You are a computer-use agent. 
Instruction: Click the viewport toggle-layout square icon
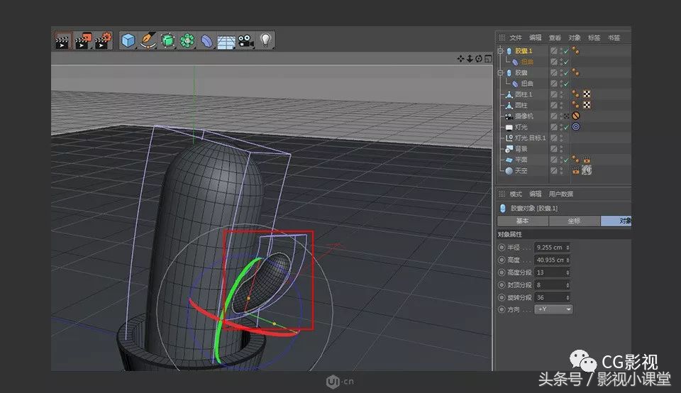tap(488, 59)
